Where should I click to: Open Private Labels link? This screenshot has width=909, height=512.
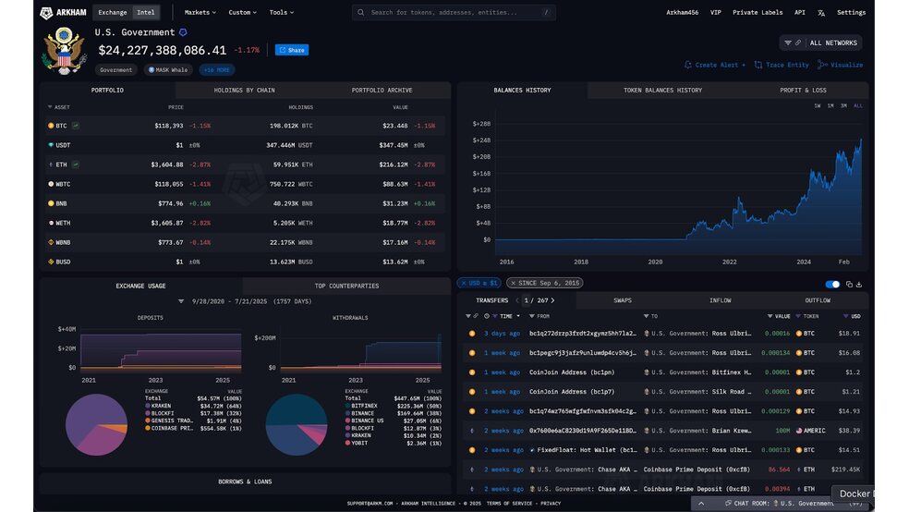[757, 12]
